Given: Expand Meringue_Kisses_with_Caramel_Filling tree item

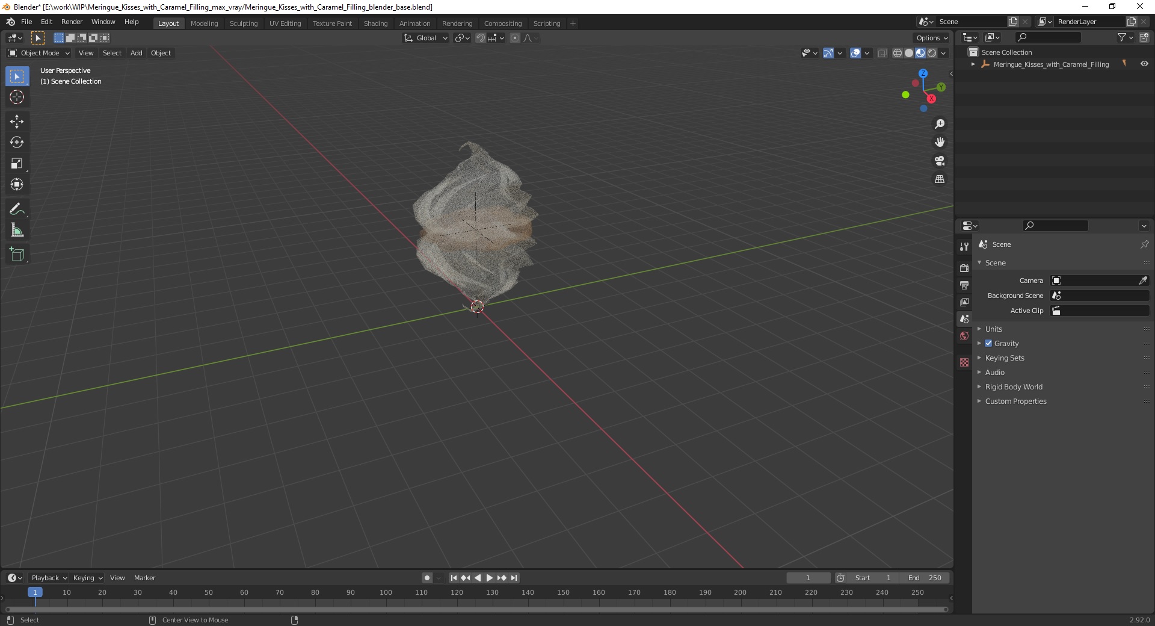Looking at the screenshot, I should 973,64.
